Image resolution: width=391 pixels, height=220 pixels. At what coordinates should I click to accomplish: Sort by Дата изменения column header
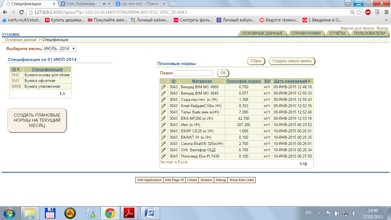coord(291,81)
